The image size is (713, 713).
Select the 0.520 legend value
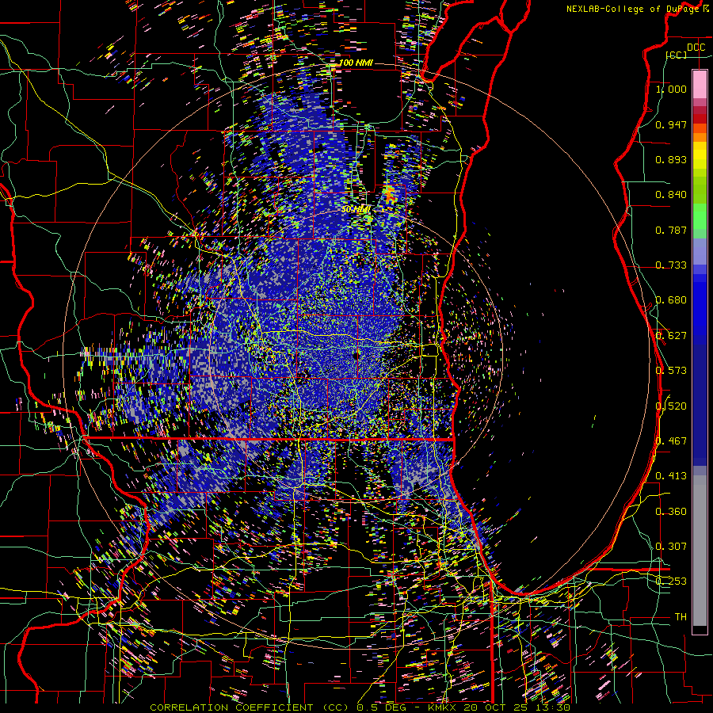point(671,406)
